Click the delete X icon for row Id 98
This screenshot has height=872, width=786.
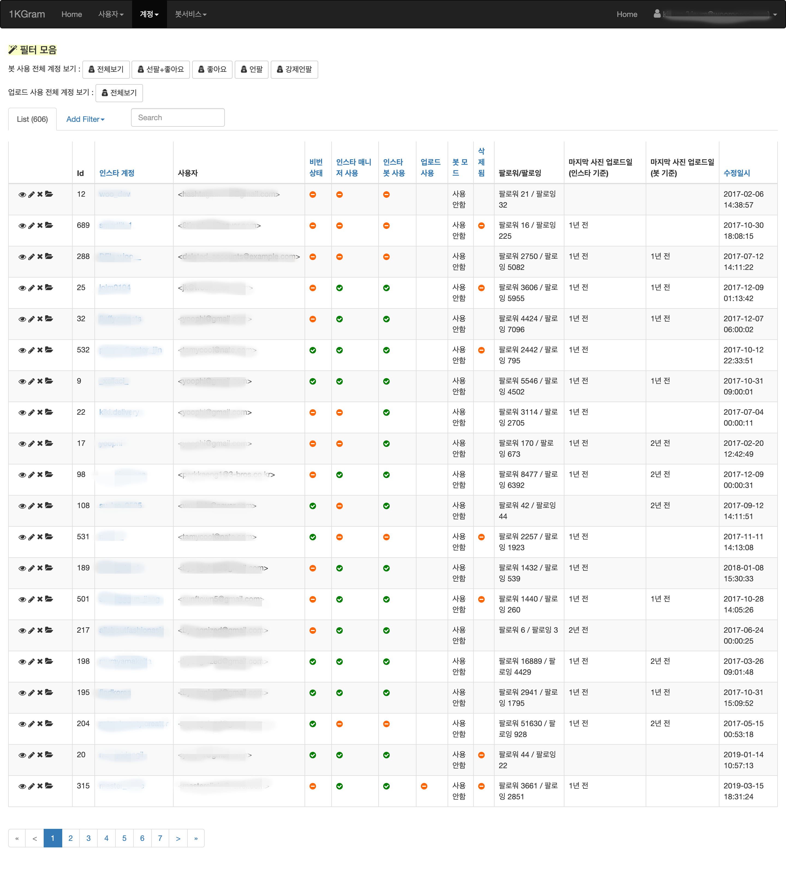(40, 474)
